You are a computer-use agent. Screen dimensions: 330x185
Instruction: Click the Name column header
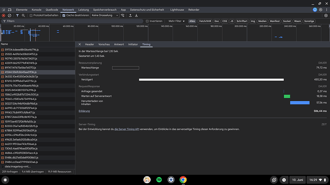click(x=37, y=44)
